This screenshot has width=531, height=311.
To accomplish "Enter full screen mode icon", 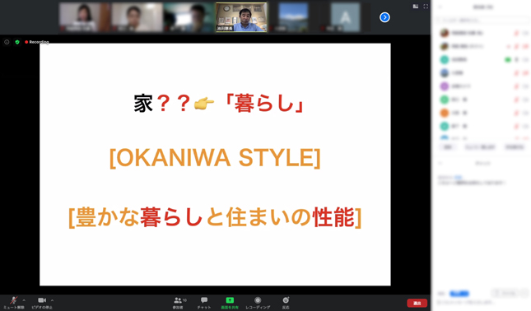I will click(x=426, y=7).
